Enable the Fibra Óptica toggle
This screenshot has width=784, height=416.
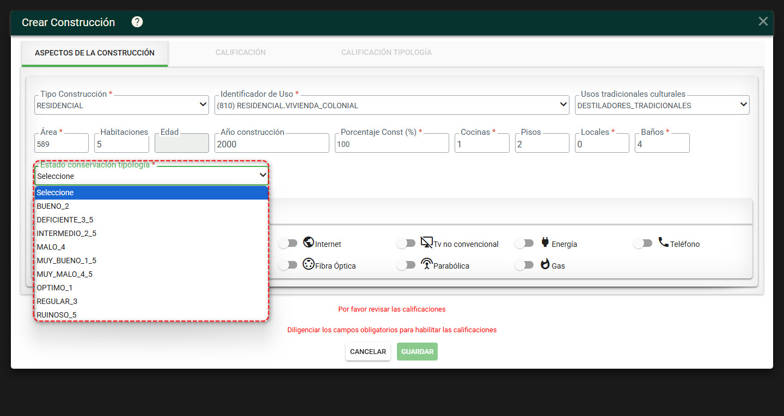pyautogui.click(x=288, y=265)
